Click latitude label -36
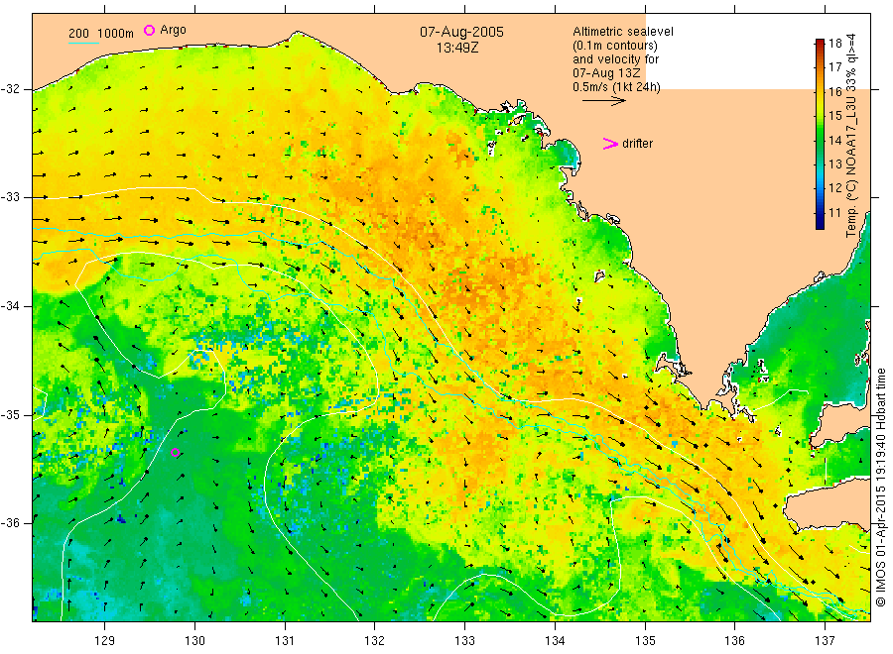 click(10, 523)
